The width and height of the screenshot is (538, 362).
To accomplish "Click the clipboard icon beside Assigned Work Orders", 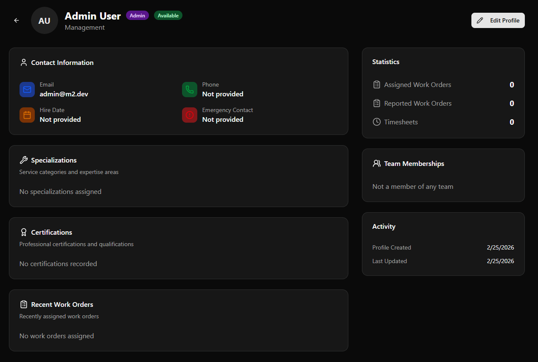I will tap(376, 84).
